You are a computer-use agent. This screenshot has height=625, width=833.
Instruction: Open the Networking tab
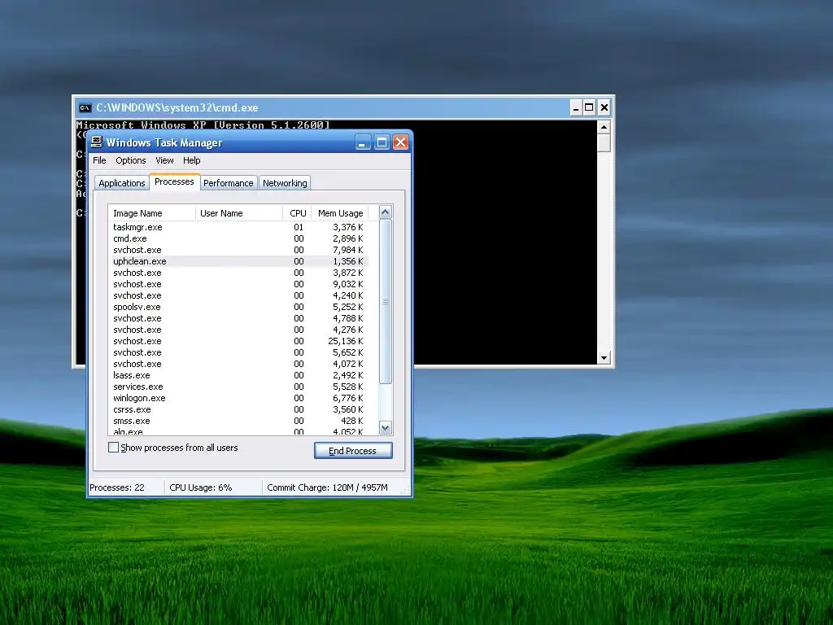285,183
